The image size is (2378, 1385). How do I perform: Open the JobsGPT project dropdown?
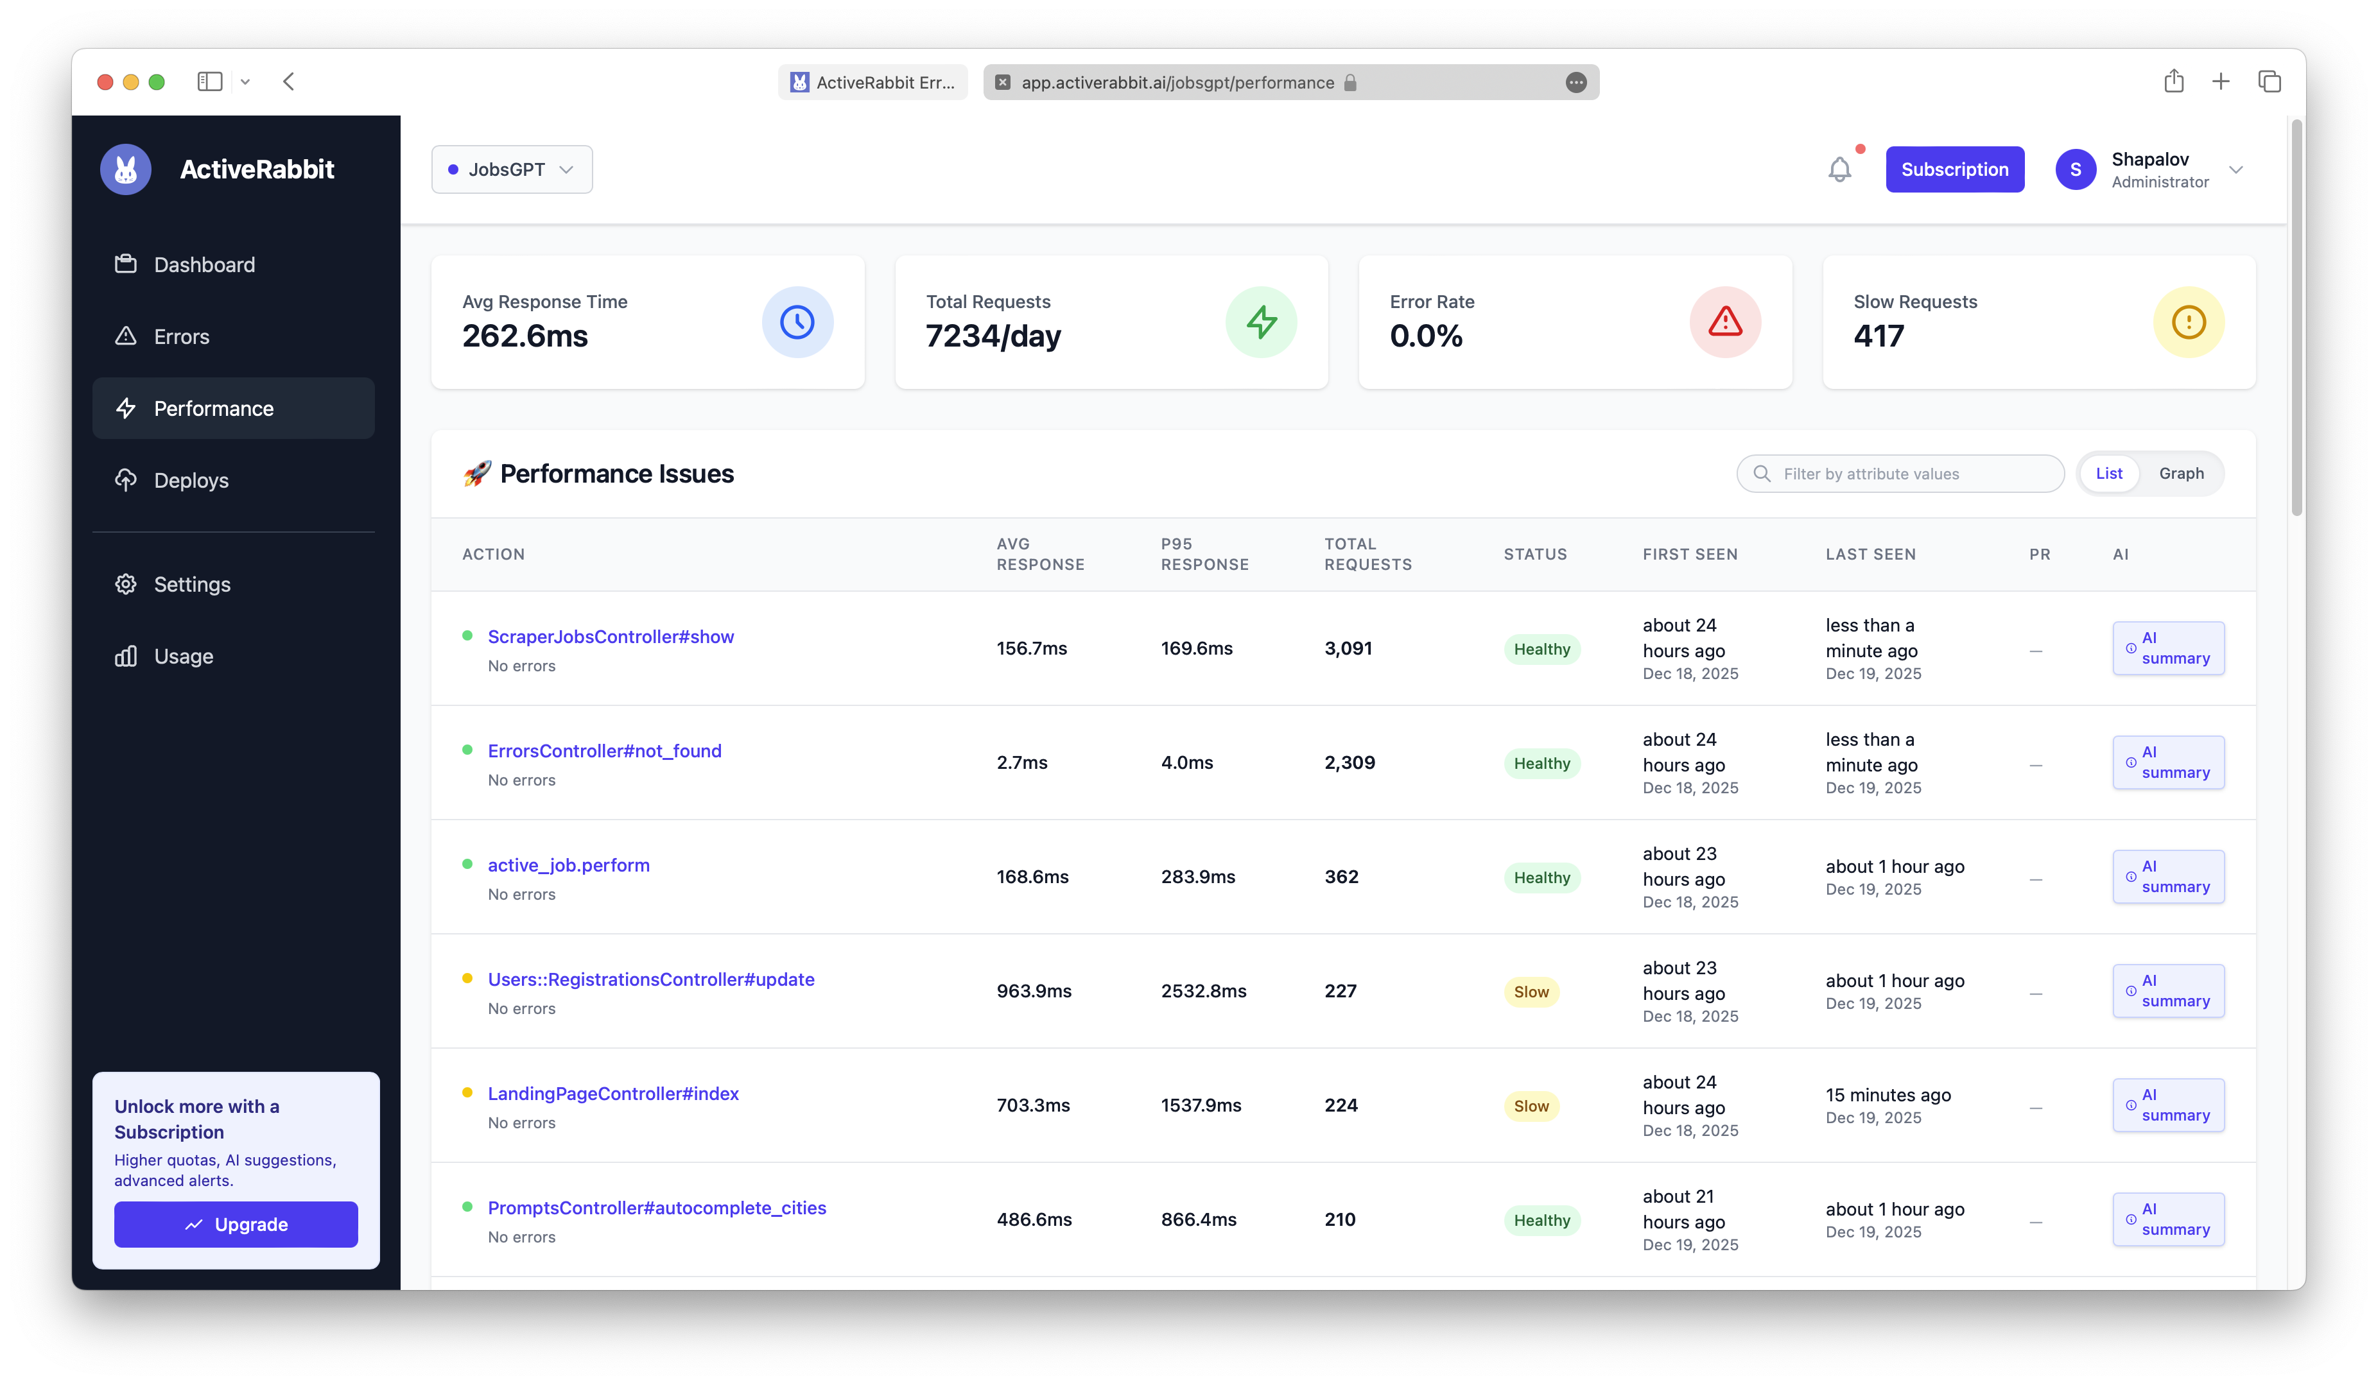(512, 169)
